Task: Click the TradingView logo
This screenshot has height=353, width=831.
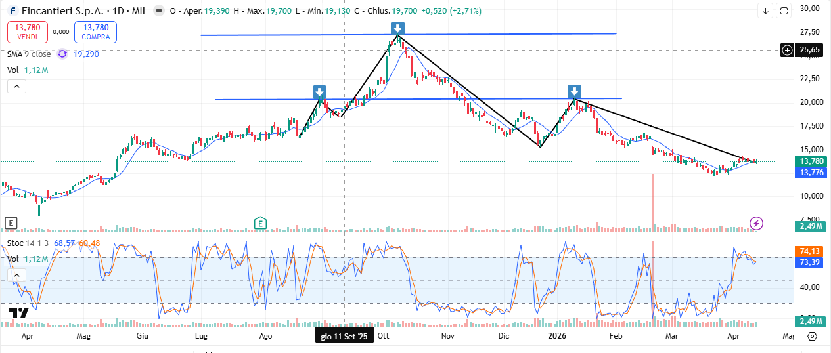Action: pos(18,313)
